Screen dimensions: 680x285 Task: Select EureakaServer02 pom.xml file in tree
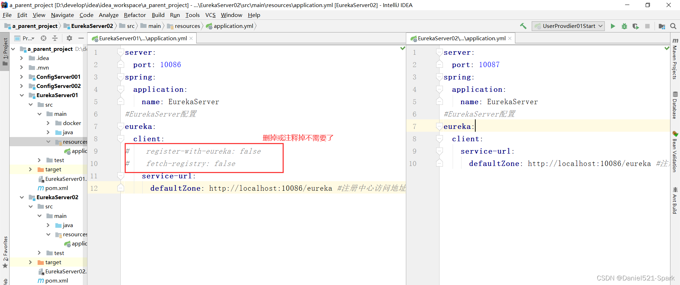coord(53,281)
